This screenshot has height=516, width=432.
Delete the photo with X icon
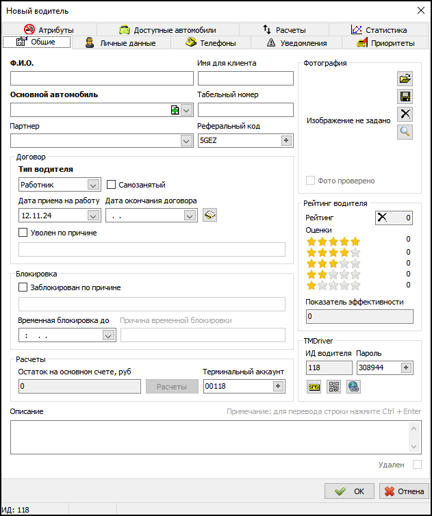[x=405, y=114]
